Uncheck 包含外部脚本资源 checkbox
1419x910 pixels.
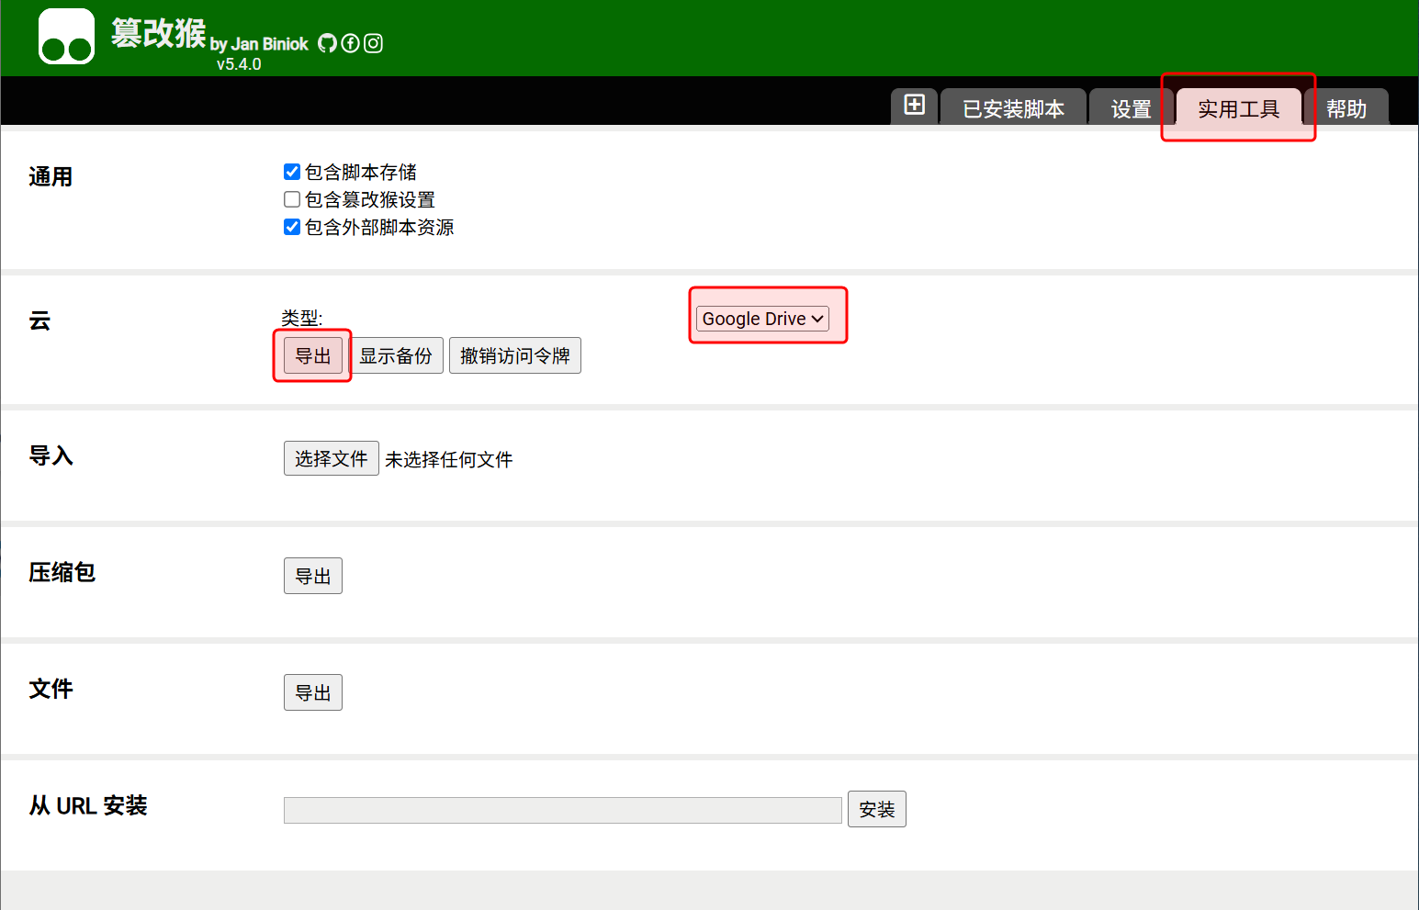[292, 227]
